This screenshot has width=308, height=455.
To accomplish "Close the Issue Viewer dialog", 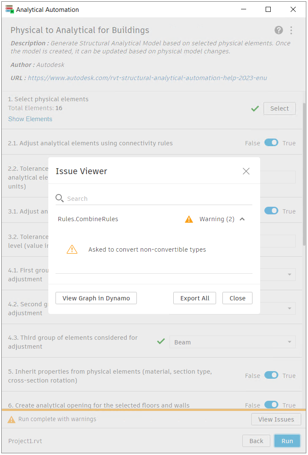I will [x=246, y=171].
